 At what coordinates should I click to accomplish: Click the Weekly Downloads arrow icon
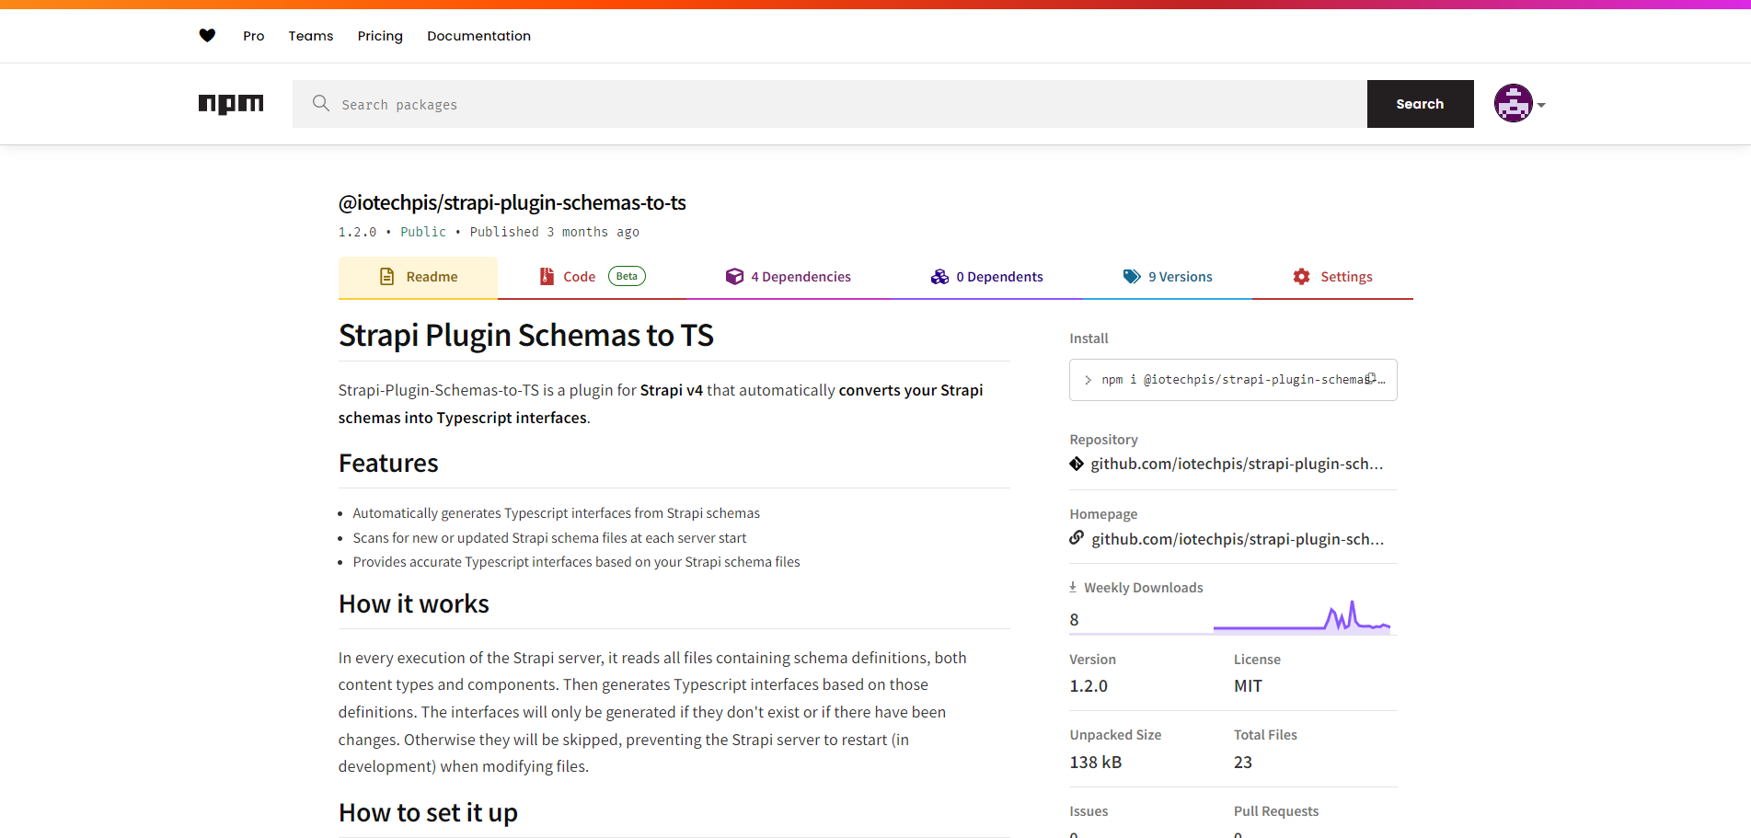pyautogui.click(x=1073, y=587)
